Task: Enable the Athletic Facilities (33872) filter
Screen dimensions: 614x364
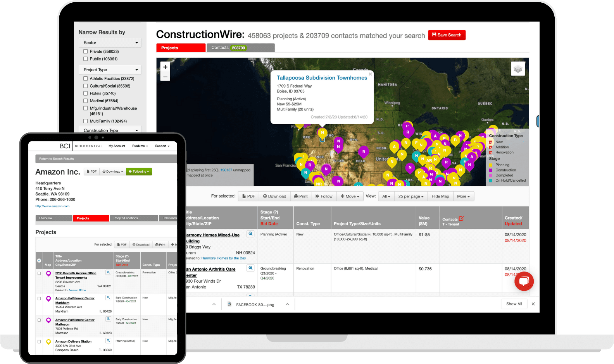Action: [86, 79]
